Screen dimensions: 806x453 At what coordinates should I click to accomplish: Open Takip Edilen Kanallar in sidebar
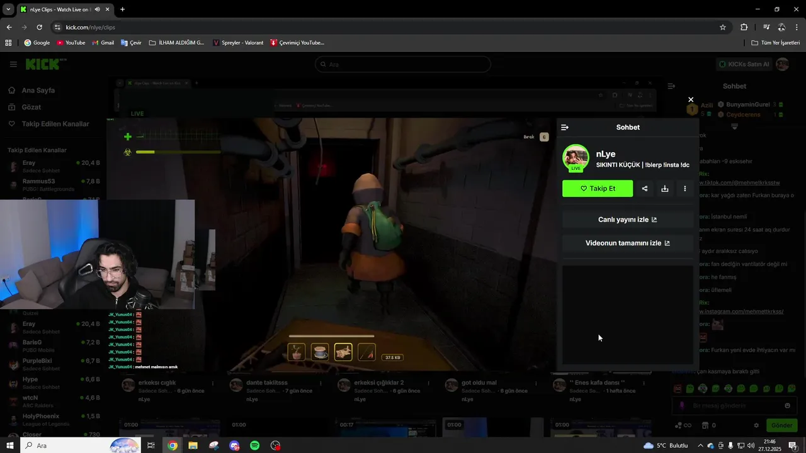point(55,124)
